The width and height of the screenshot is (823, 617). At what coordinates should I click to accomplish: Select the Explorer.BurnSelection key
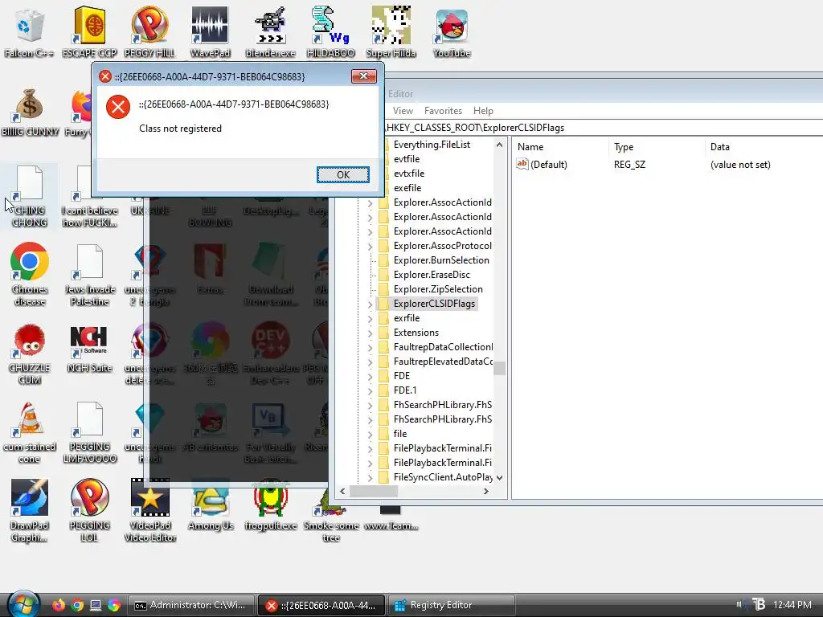[441, 260]
